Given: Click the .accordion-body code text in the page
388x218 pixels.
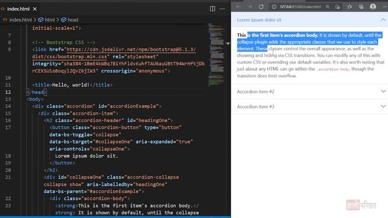Looking at the screenshot, I should click(333, 69).
